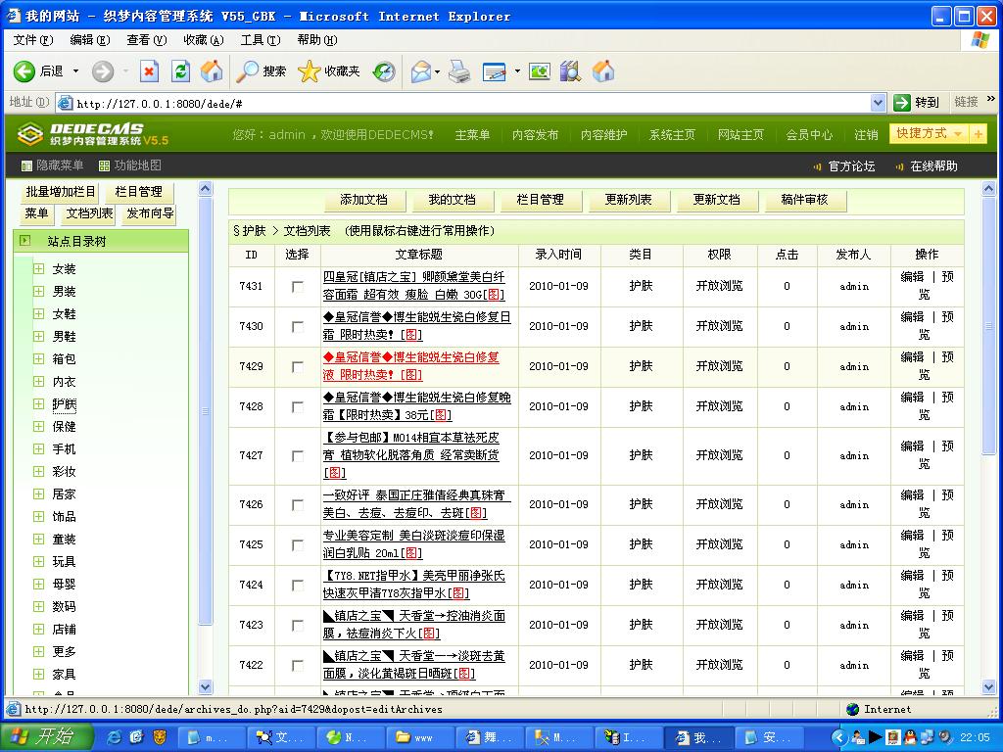Open the Search magnifier toolbar icon

pos(247,70)
